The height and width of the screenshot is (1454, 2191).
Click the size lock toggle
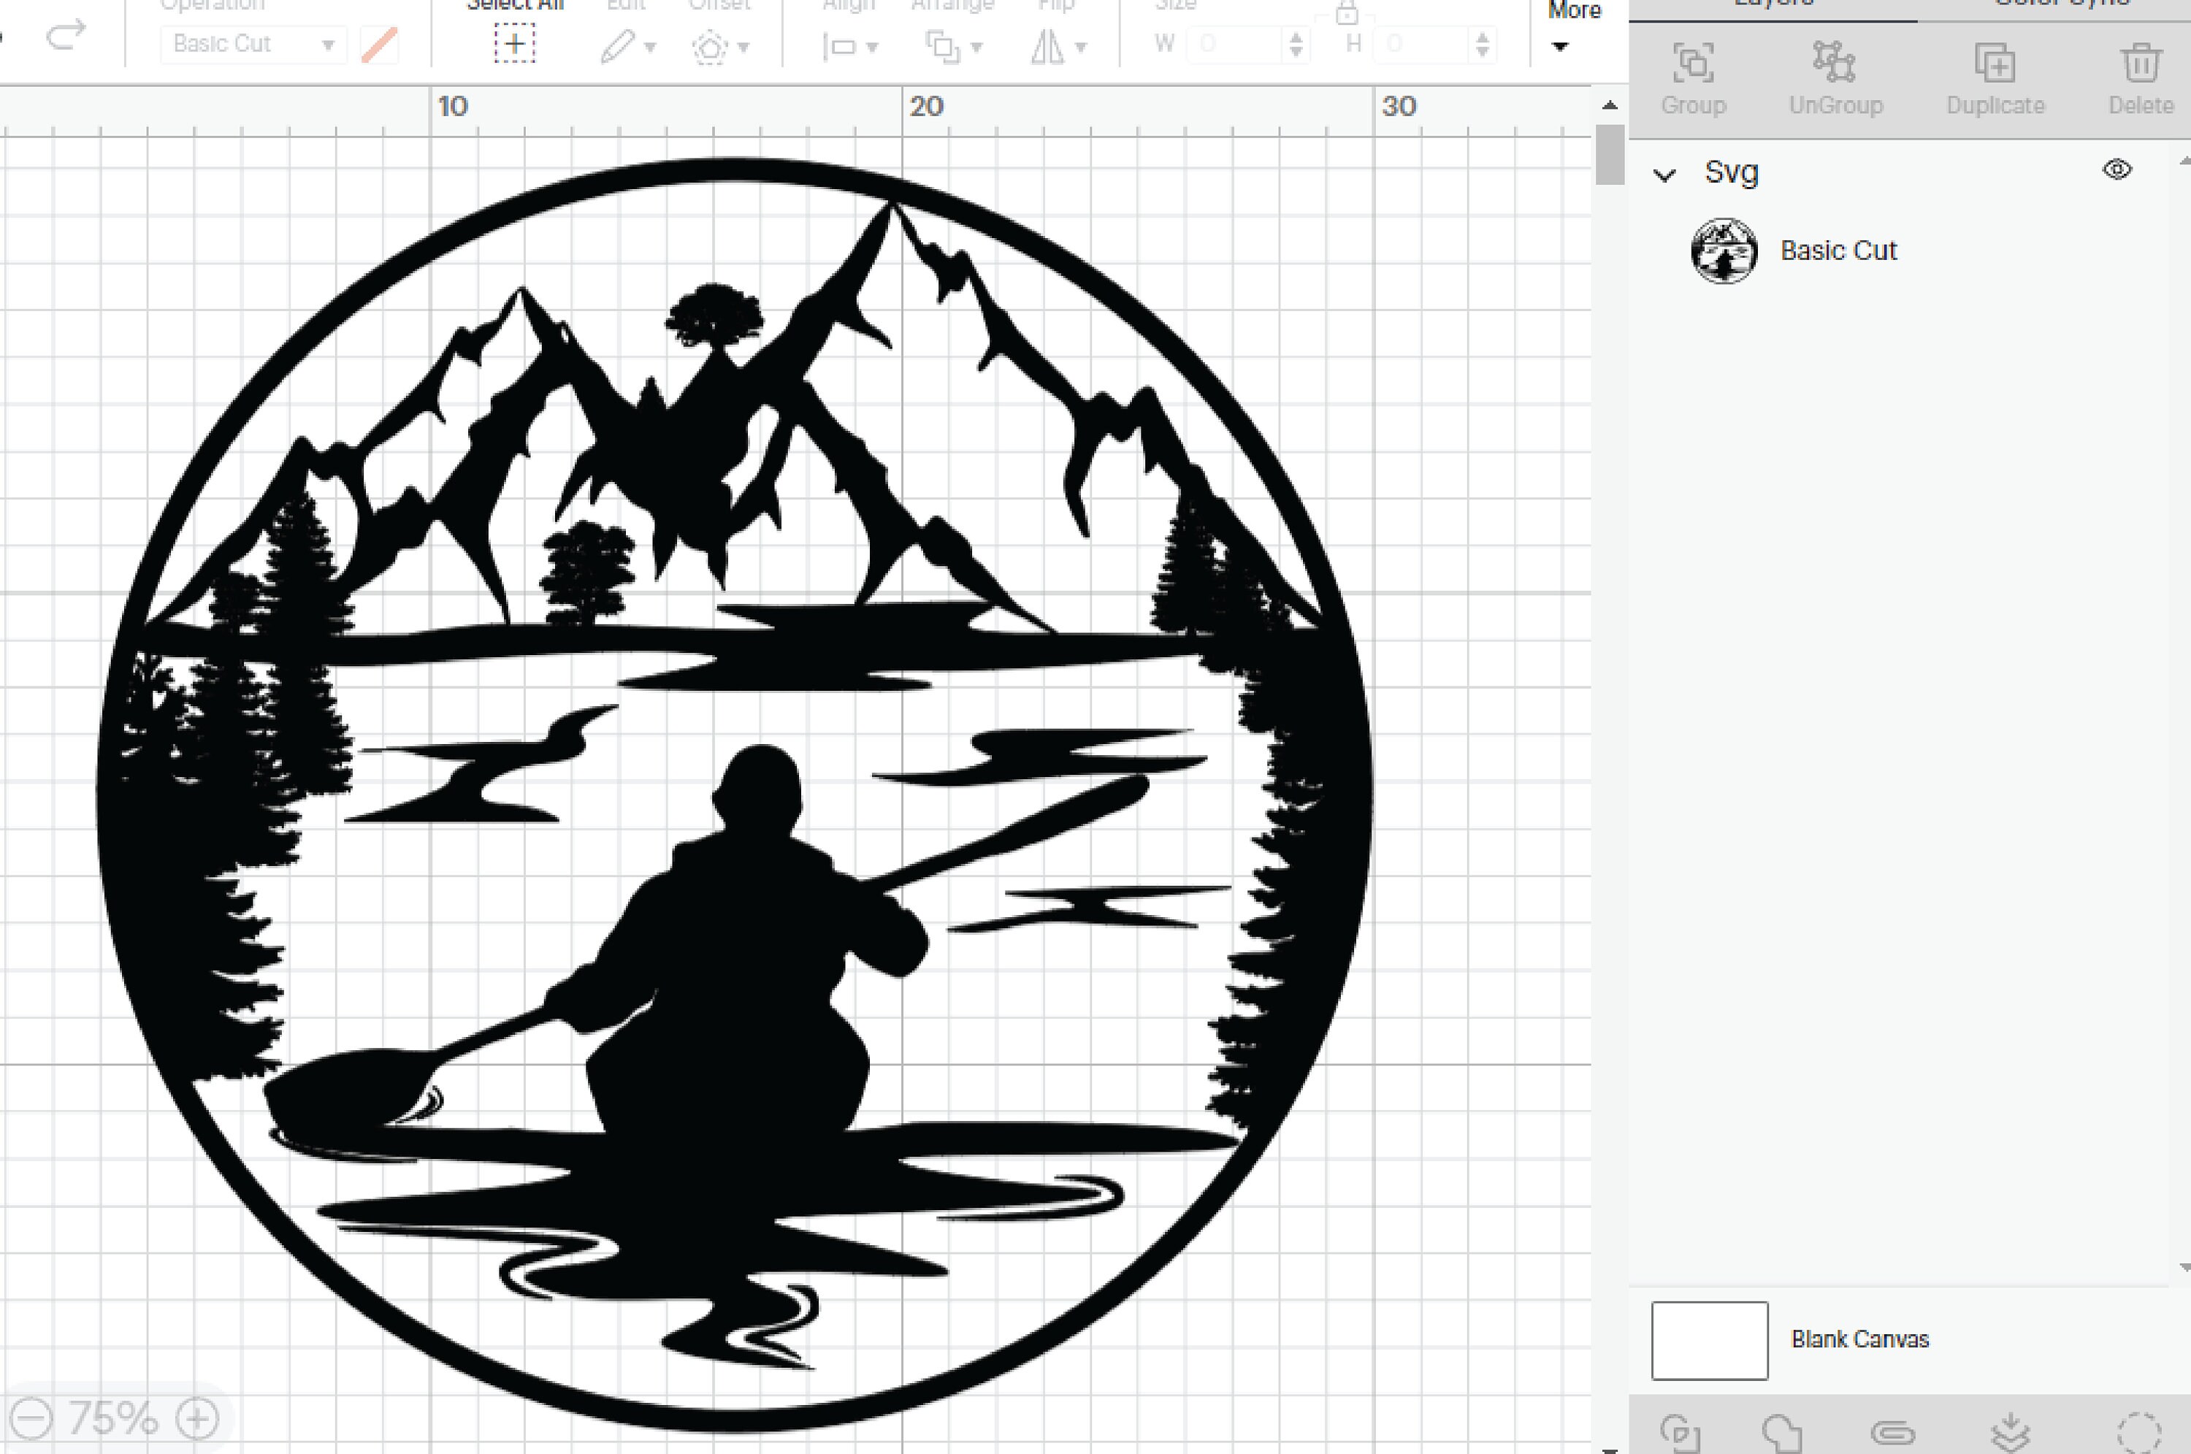coord(1349,14)
